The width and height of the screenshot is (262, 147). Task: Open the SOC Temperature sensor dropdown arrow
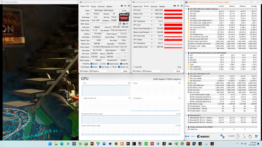click(x=152, y=21)
